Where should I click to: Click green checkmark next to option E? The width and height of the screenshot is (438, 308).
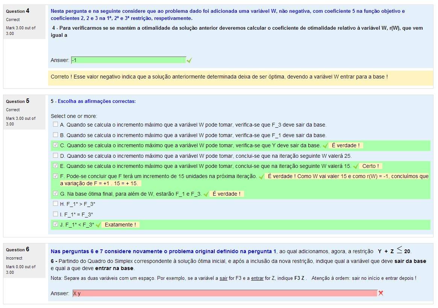356,166
